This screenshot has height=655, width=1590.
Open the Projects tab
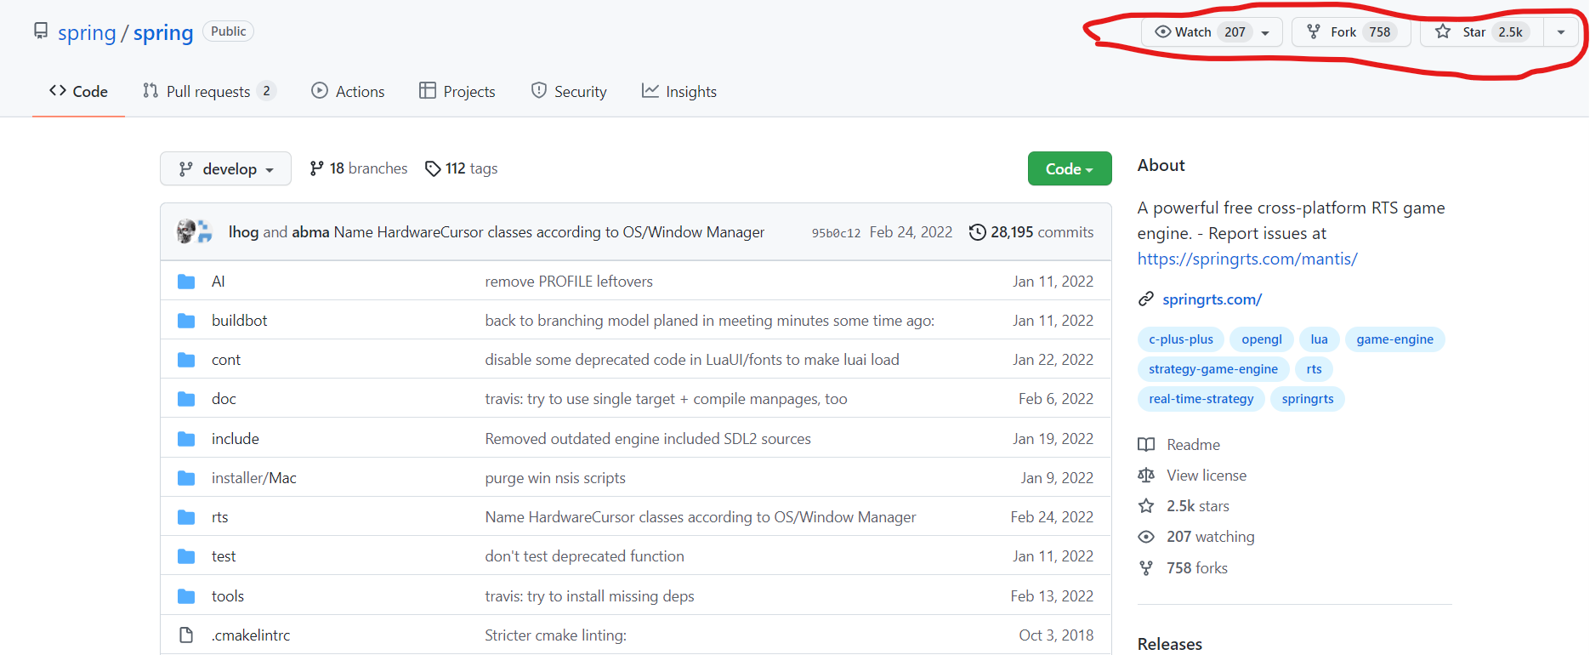point(457,91)
